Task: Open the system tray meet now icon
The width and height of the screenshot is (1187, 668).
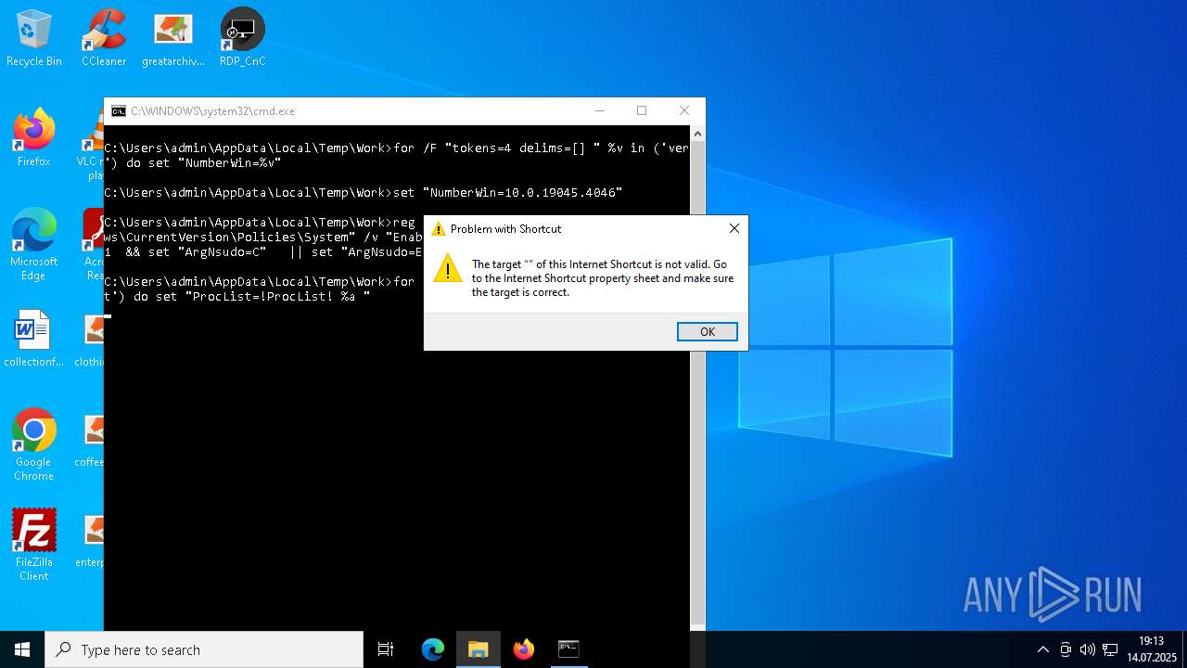Action: [1066, 649]
